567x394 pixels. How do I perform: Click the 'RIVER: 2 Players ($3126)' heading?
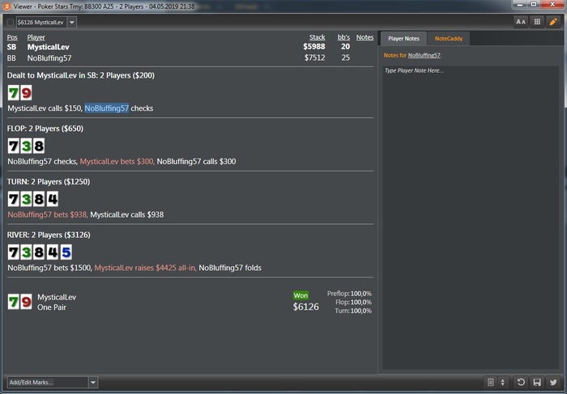coord(49,235)
